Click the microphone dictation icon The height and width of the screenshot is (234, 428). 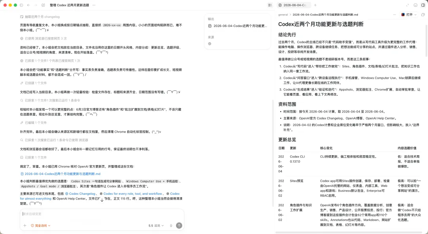pyautogui.click(x=171, y=226)
